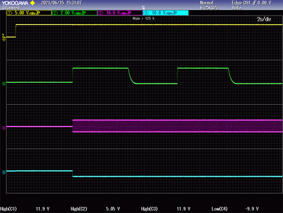This screenshot has height=213, width=283.
Task: Click the Main : 125 k record length
Action: 143,19
